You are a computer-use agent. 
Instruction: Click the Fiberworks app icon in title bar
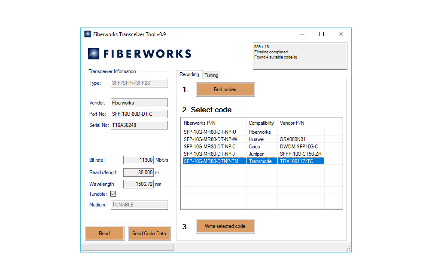coord(88,34)
